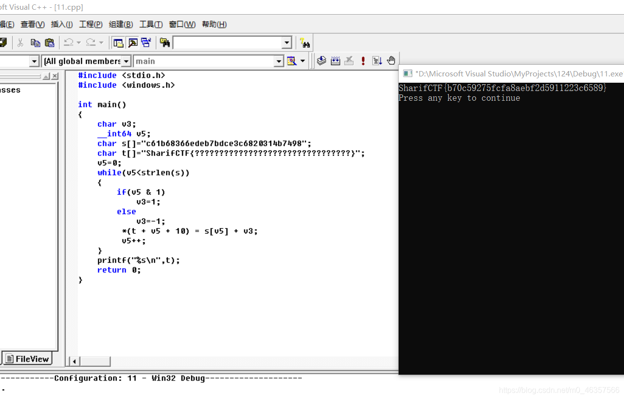Click the 'printf' statement line

pos(139,260)
